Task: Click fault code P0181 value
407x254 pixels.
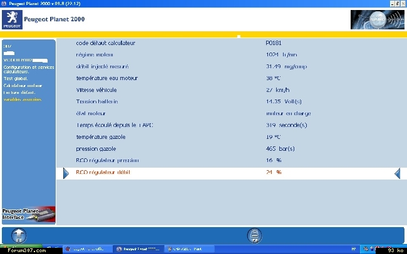Action: [x=274, y=43]
